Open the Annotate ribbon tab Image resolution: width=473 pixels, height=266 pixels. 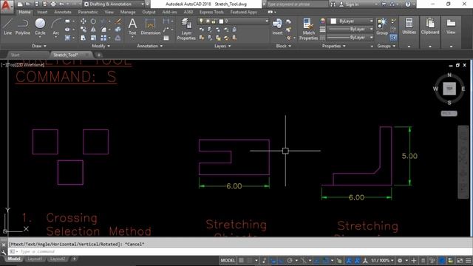(x=62, y=12)
